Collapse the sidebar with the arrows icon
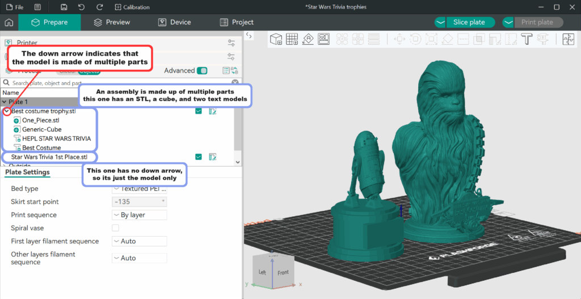 249,36
